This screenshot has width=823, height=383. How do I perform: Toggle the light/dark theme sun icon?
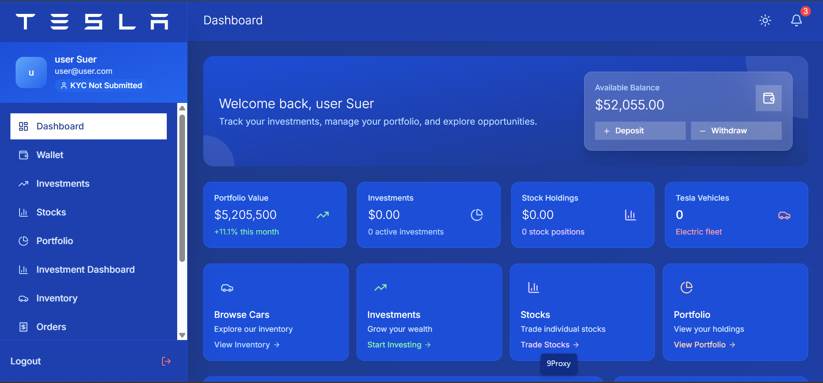pyautogui.click(x=765, y=20)
